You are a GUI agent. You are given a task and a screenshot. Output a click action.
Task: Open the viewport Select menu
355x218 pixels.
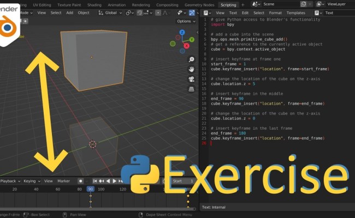[x=56, y=13]
